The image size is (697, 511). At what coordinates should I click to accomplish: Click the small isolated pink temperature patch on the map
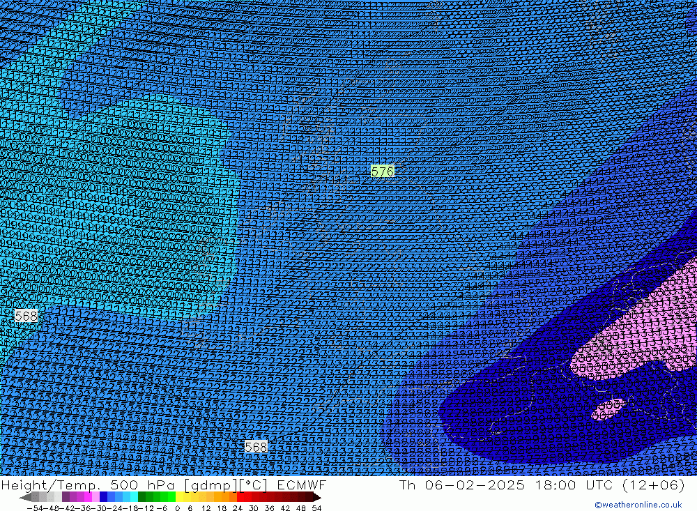click(609, 409)
